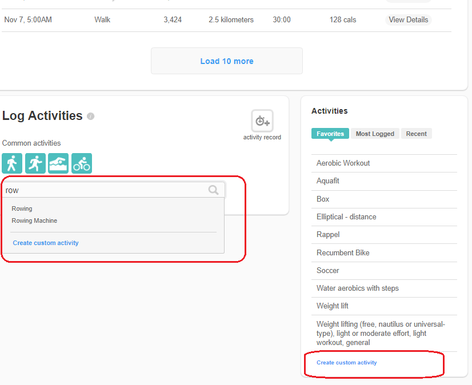The height and width of the screenshot is (385, 472).
Task: Select the Swim common activity icon
Action: [x=58, y=163]
